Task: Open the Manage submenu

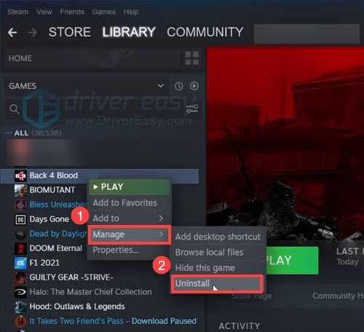Action: click(x=129, y=234)
